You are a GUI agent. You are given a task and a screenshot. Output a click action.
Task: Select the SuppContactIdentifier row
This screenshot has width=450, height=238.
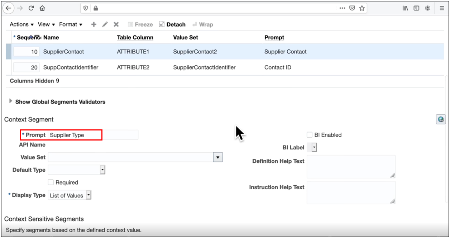(x=71, y=67)
